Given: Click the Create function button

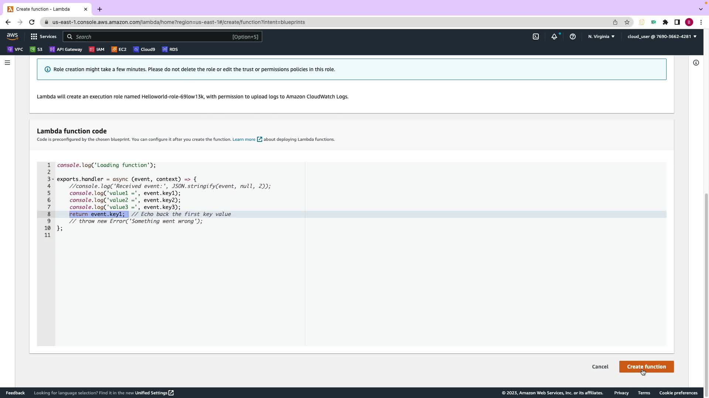Looking at the screenshot, I should click(x=646, y=367).
